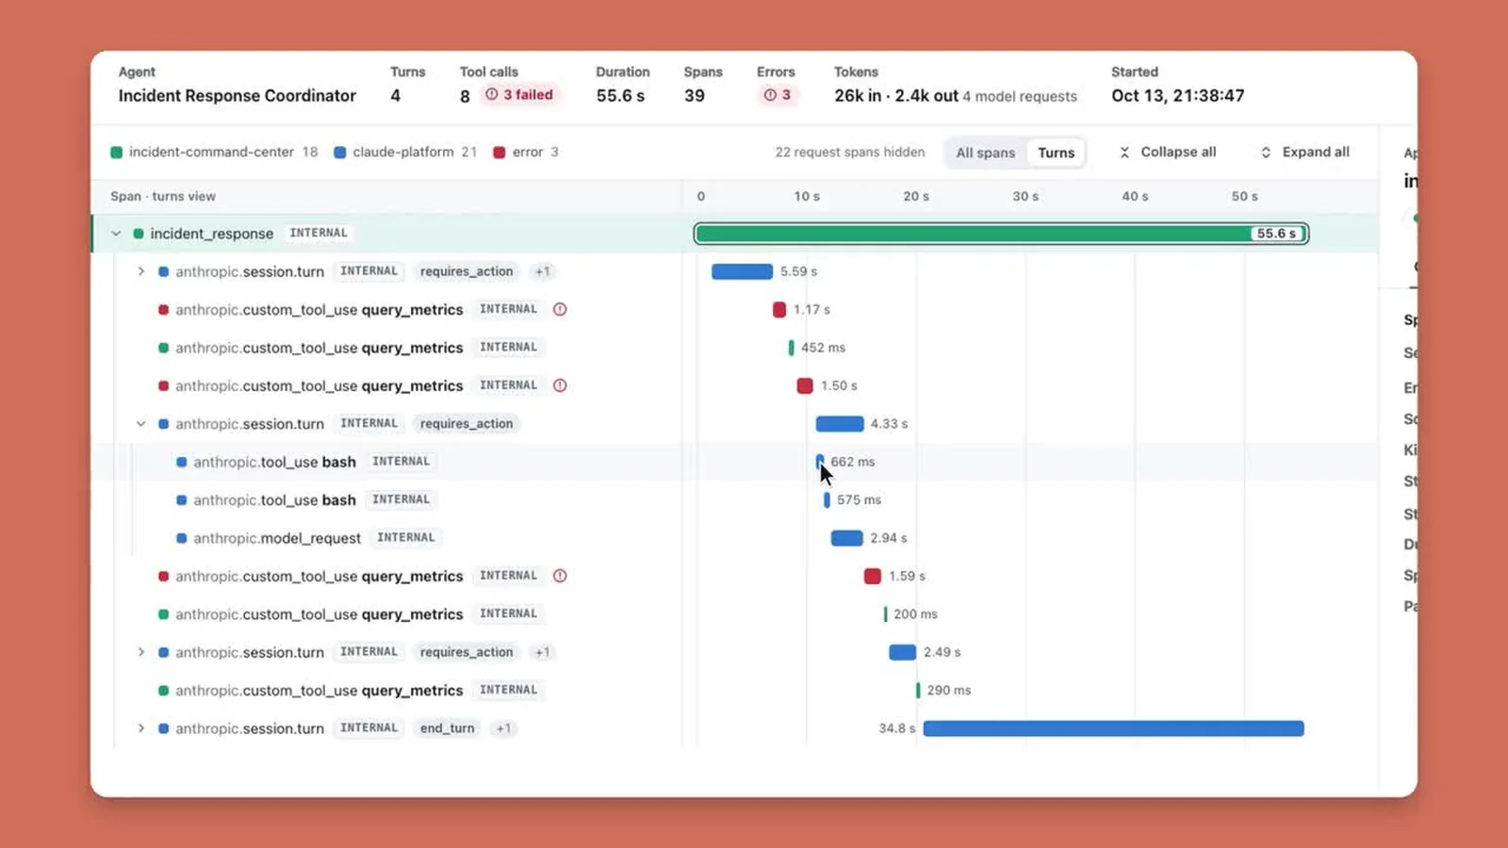Click the end_turn tag
Image resolution: width=1508 pixels, height=848 pixels.
tap(447, 728)
